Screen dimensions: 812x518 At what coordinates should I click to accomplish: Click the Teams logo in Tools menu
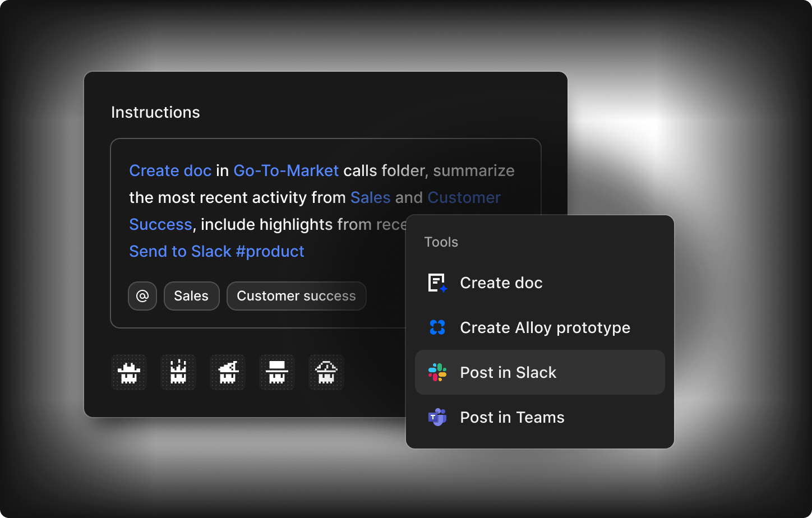[x=437, y=417]
